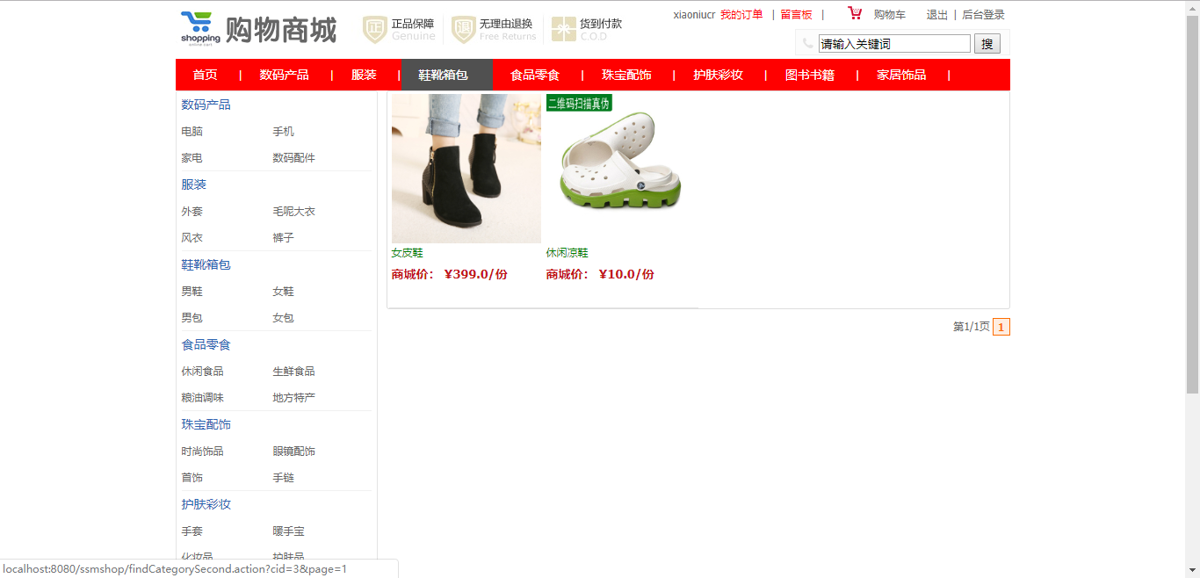Open the 家居饰品 nav tab
The width and height of the screenshot is (1200, 578).
901,75
